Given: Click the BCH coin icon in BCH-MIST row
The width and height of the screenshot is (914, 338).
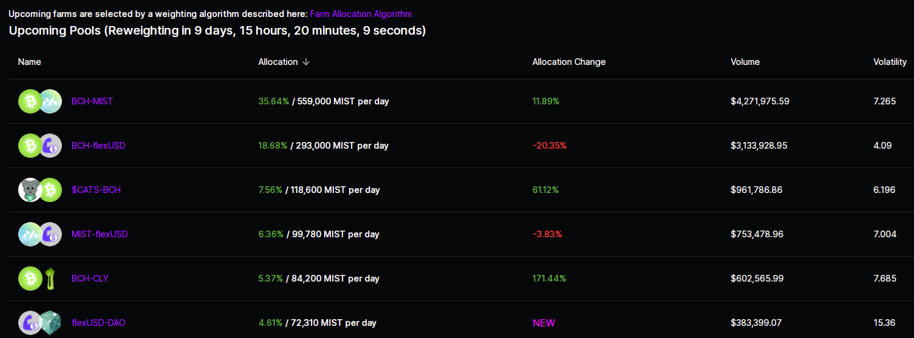Looking at the screenshot, I should (30, 101).
